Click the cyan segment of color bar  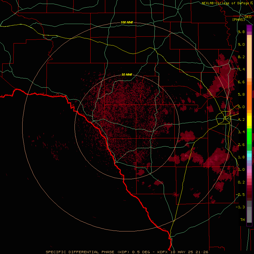pos(249,155)
